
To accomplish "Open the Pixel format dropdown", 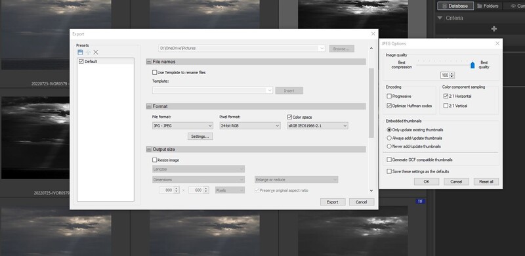I will point(250,126).
